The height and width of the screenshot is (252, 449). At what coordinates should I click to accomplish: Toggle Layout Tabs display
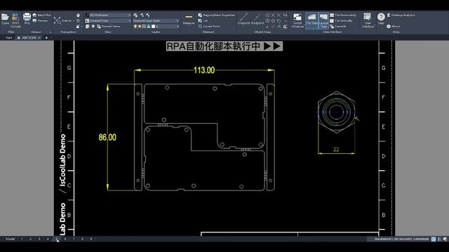click(323, 20)
